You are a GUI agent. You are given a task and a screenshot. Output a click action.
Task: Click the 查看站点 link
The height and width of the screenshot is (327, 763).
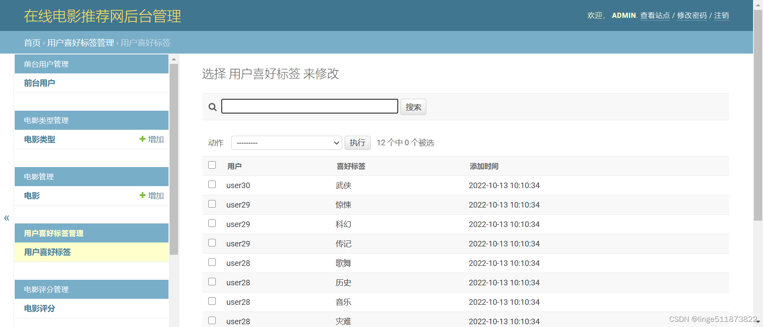655,15
